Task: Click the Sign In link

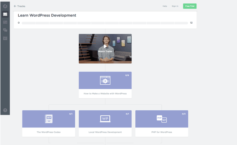Action: pos(175,6)
